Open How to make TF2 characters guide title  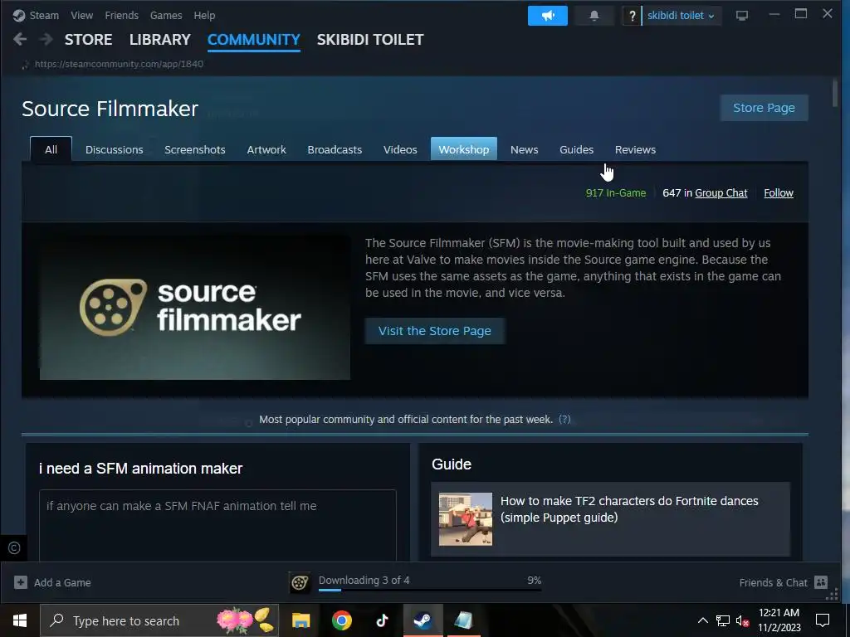tap(629, 509)
